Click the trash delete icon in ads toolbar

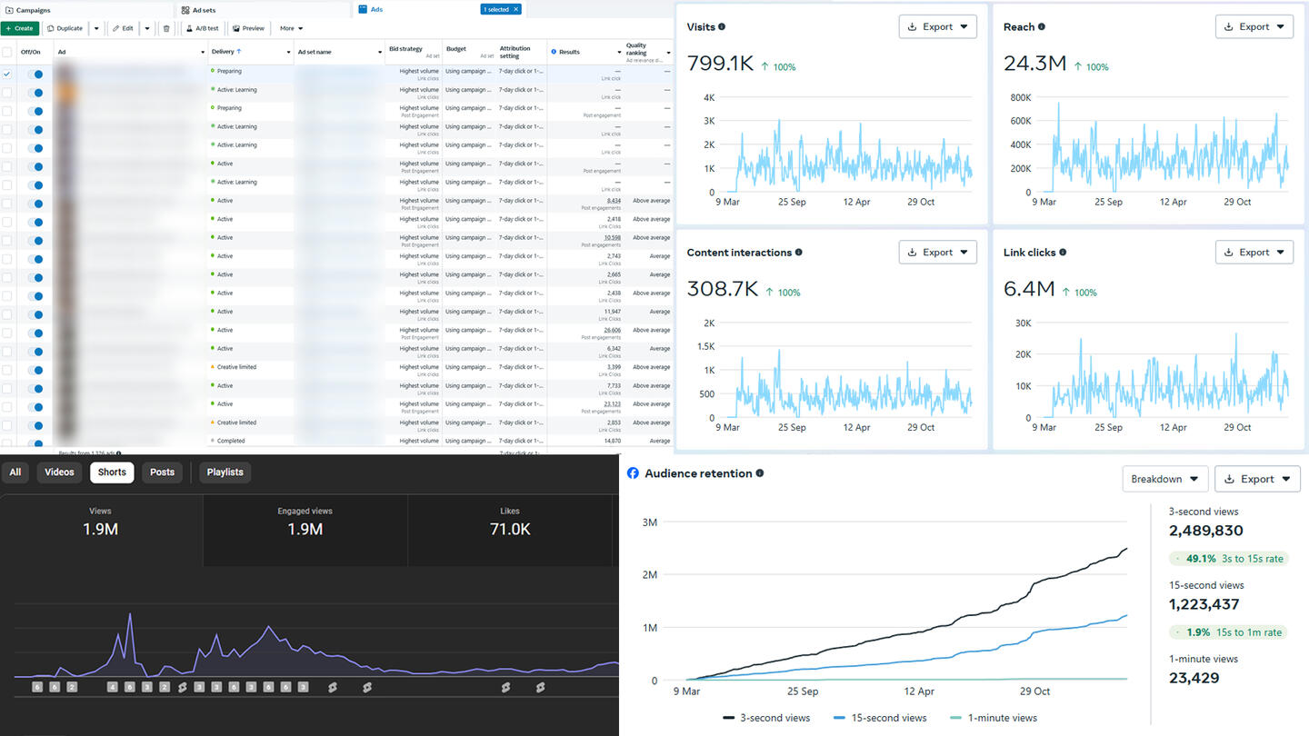(166, 28)
